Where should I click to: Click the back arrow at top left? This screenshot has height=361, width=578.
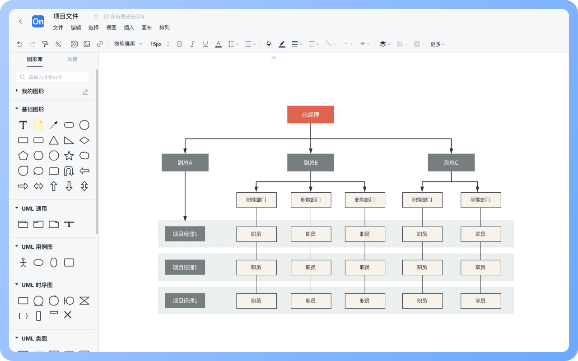[x=20, y=21]
